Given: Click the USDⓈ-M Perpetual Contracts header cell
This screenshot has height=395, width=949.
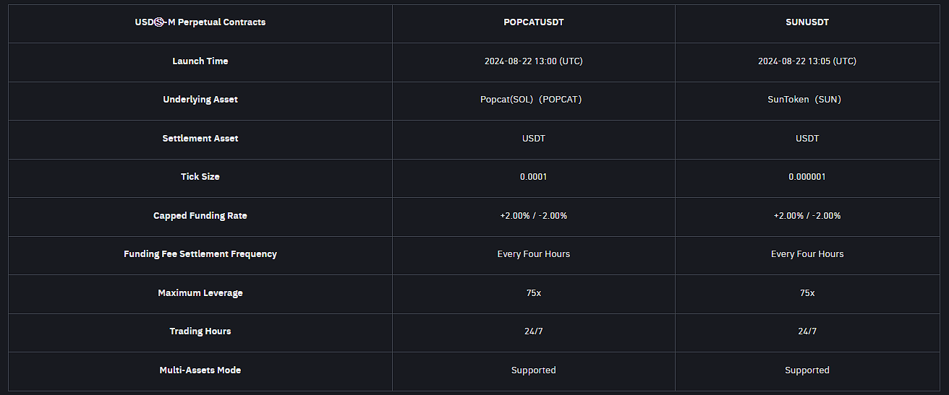Looking at the screenshot, I should tap(200, 22).
